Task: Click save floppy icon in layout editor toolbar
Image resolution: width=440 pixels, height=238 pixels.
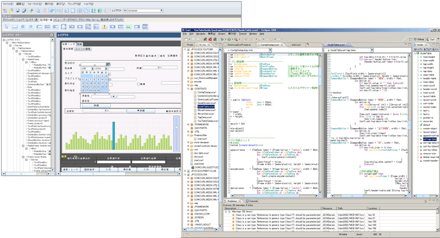Action: point(18,11)
